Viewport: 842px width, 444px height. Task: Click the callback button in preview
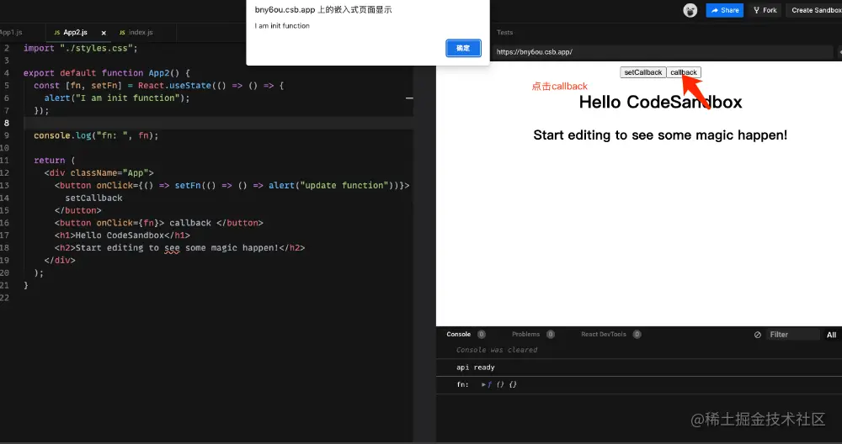(x=683, y=72)
